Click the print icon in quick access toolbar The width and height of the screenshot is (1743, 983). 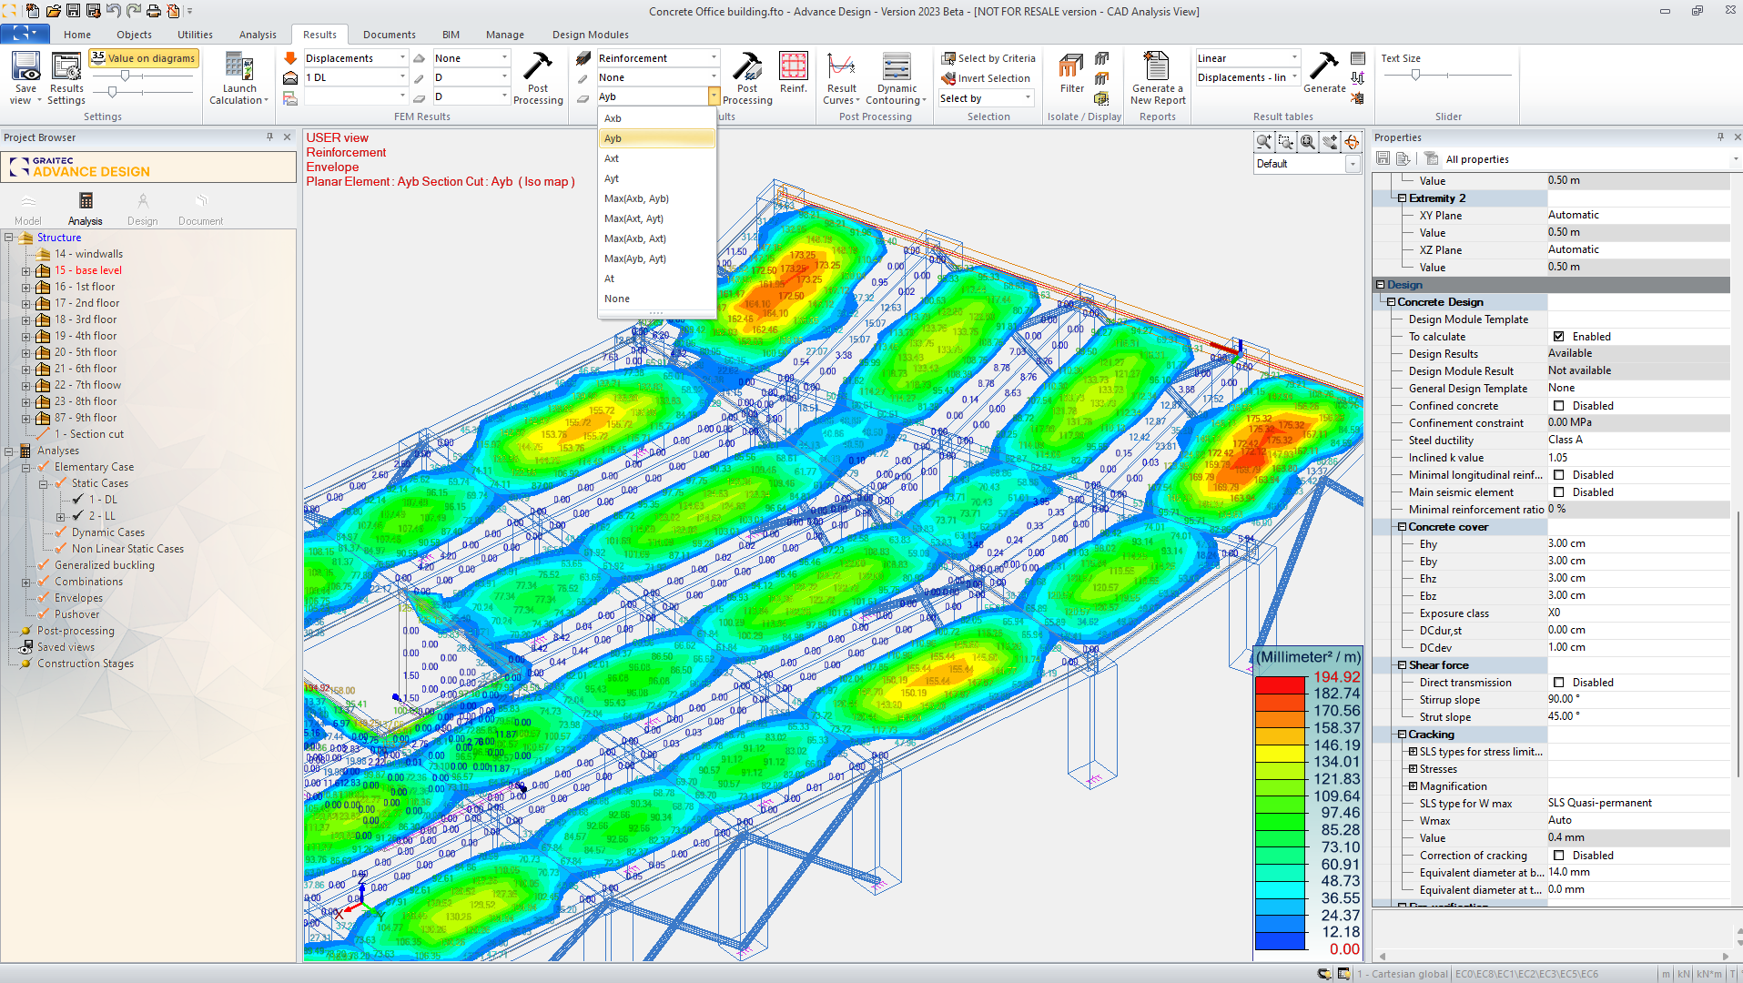[153, 11]
